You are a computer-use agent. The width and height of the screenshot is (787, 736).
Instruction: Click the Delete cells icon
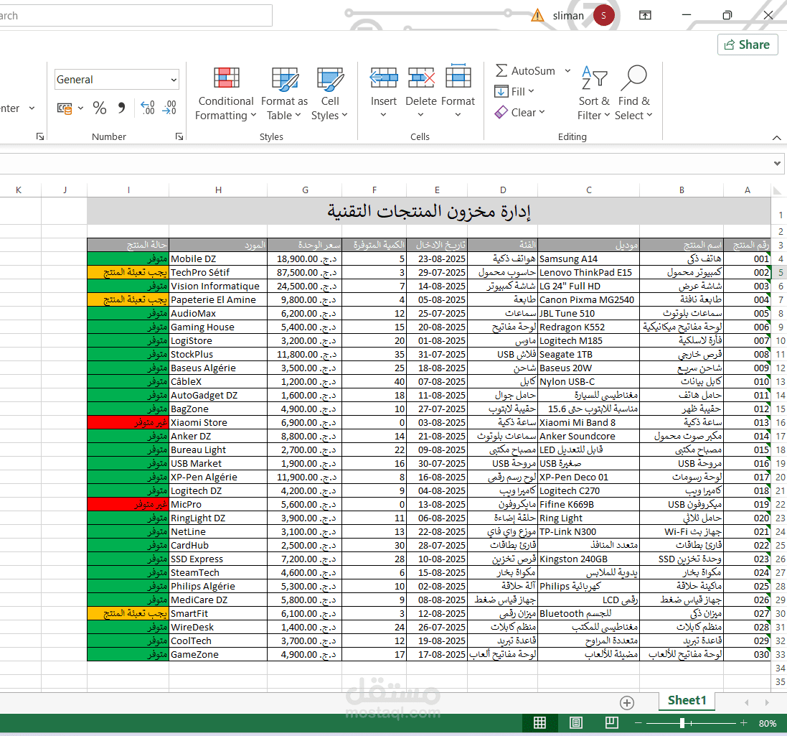click(x=420, y=78)
